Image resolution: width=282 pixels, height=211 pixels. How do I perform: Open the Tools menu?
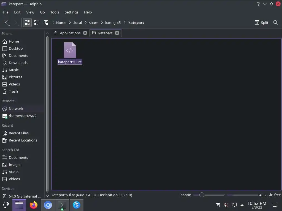click(55, 12)
